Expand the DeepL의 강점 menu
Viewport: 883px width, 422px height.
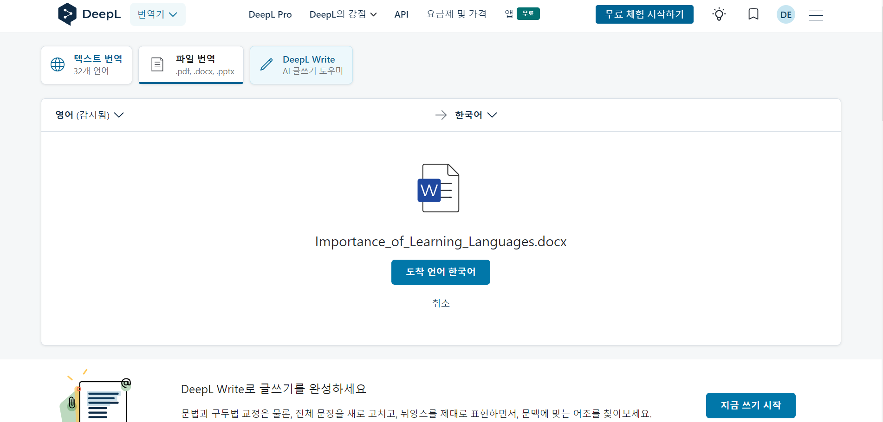(x=343, y=14)
